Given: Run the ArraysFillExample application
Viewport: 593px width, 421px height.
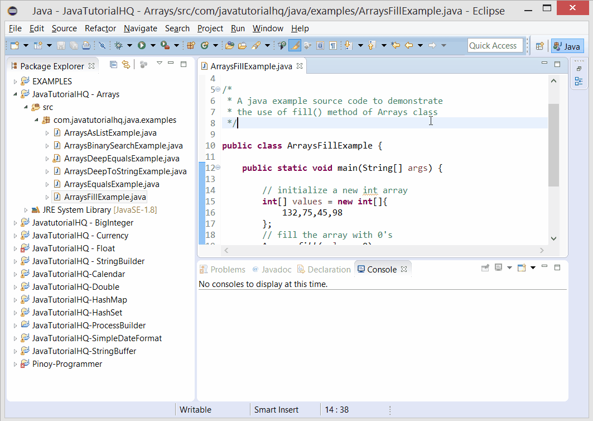Looking at the screenshot, I should tap(141, 44).
